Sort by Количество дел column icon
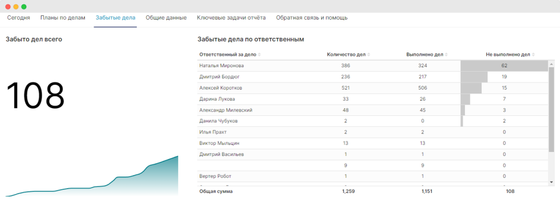The width and height of the screenshot is (560, 216). point(369,55)
